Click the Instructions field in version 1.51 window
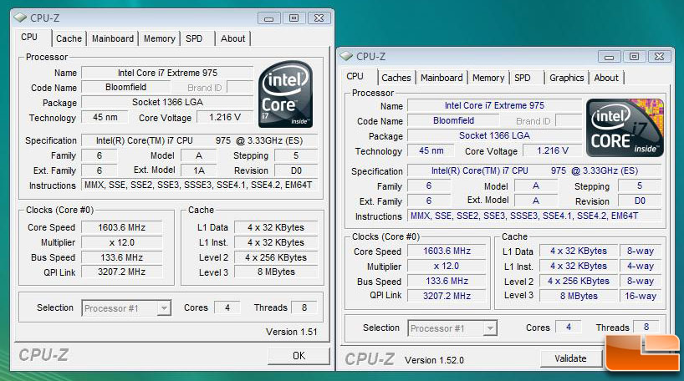The height and width of the screenshot is (381, 684). point(199,185)
